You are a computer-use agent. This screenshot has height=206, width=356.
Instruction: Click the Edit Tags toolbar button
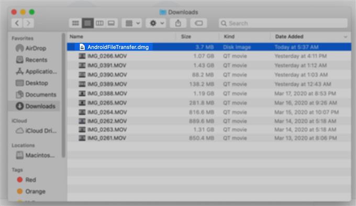198,23
